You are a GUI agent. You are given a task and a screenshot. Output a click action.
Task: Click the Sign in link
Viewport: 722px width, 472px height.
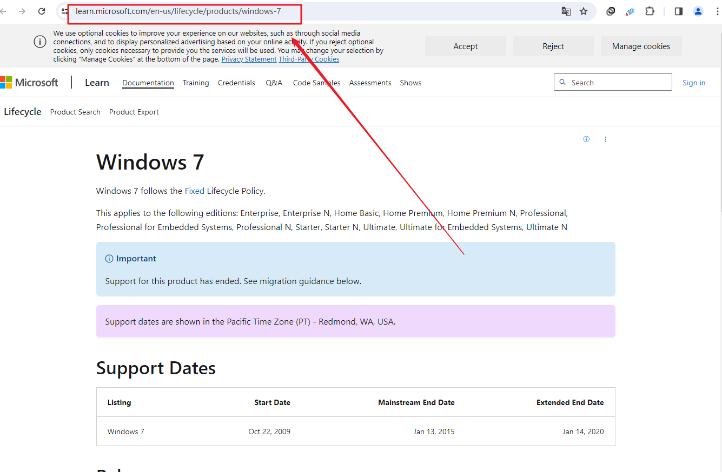click(x=693, y=83)
